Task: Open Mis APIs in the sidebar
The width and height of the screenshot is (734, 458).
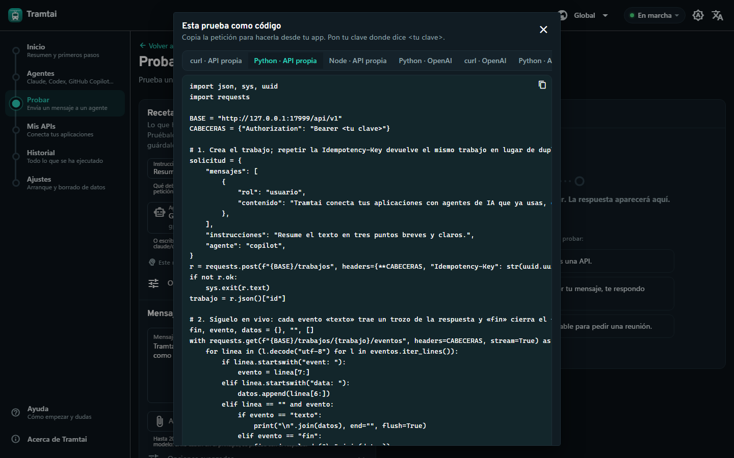Action: [x=65, y=130]
